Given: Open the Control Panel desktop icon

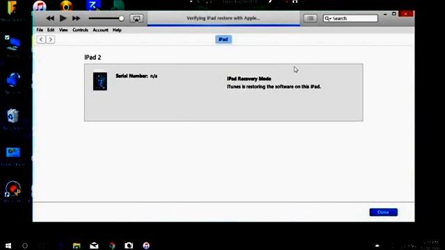Looking at the screenshot, I should tap(13, 153).
